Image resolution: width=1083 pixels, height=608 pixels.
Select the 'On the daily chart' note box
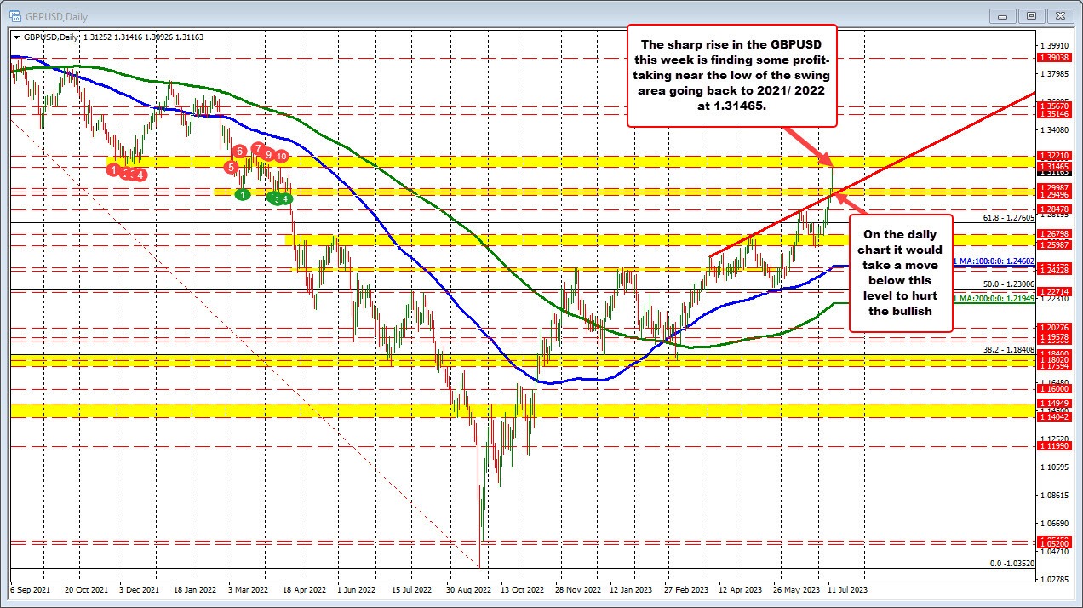coord(902,272)
